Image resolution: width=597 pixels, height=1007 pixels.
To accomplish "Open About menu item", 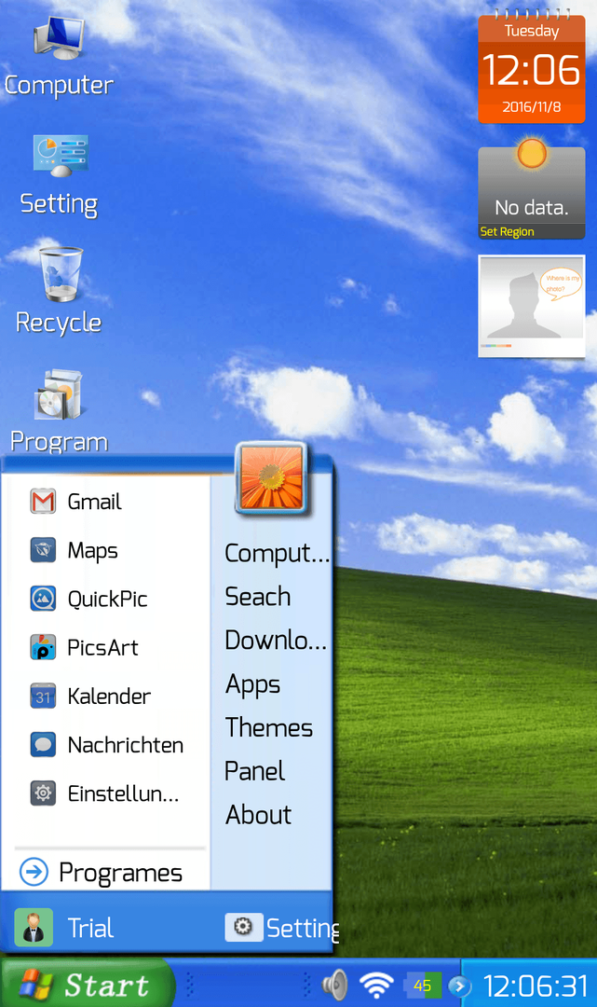I will click(258, 815).
